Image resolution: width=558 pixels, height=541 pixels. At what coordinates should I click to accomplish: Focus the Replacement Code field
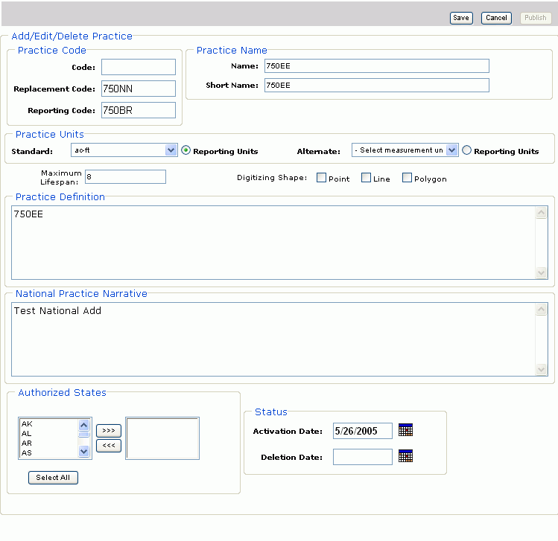coord(139,89)
